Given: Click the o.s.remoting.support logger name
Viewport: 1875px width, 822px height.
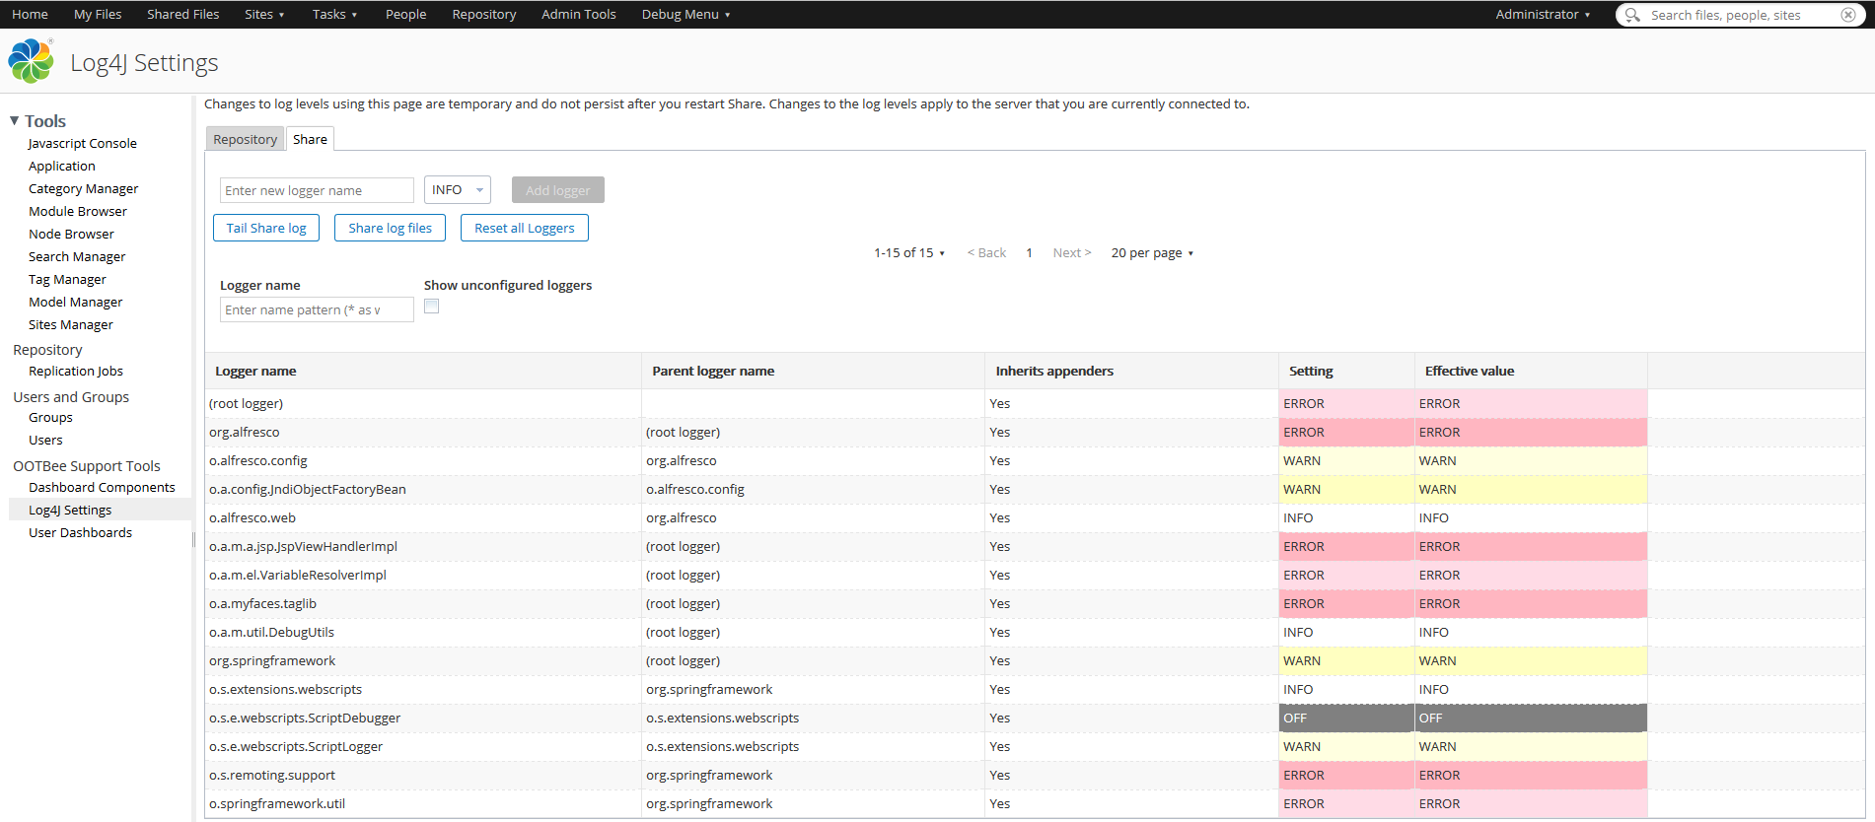Looking at the screenshot, I should 272,776.
